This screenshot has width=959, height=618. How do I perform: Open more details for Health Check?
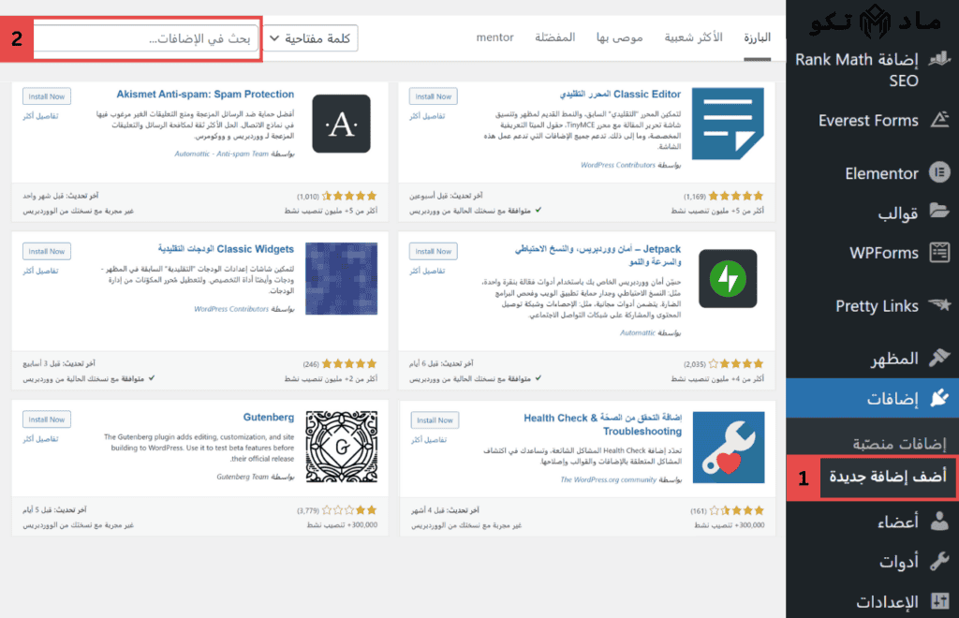point(429,439)
